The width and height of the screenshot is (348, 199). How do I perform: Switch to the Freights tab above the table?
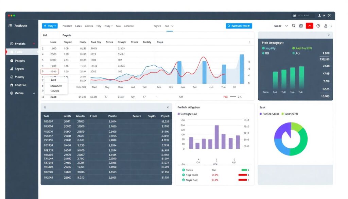(67, 35)
